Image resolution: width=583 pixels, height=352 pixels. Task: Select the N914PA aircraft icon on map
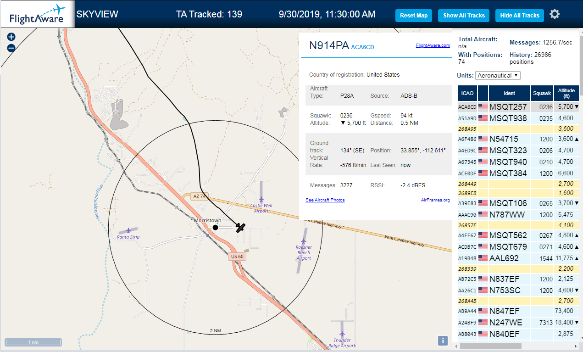[240, 227]
